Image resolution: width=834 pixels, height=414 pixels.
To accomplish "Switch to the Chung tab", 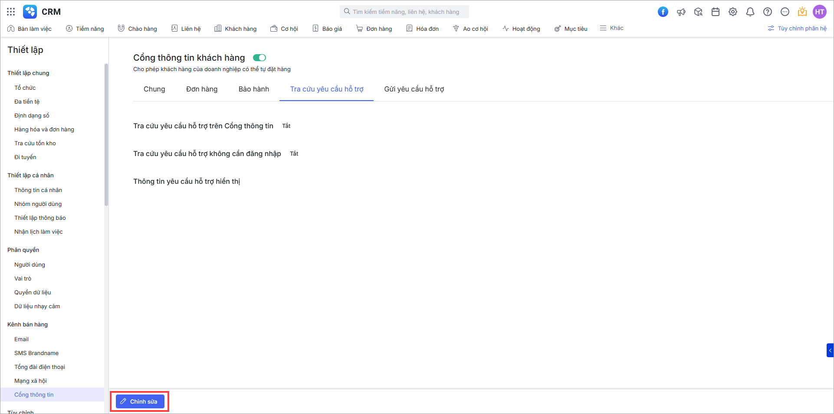I will (154, 89).
